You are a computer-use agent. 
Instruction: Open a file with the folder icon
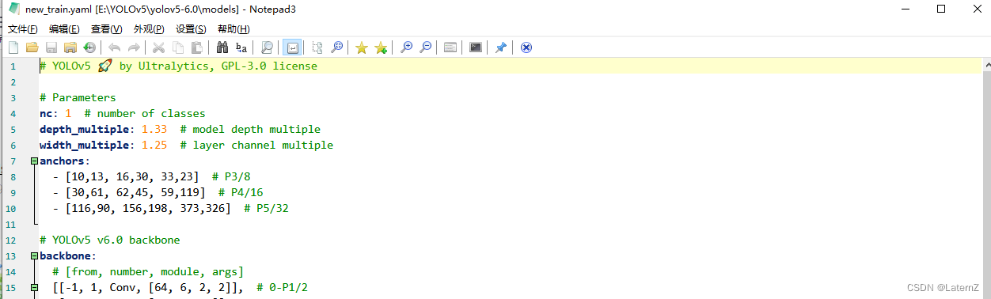tap(32, 47)
